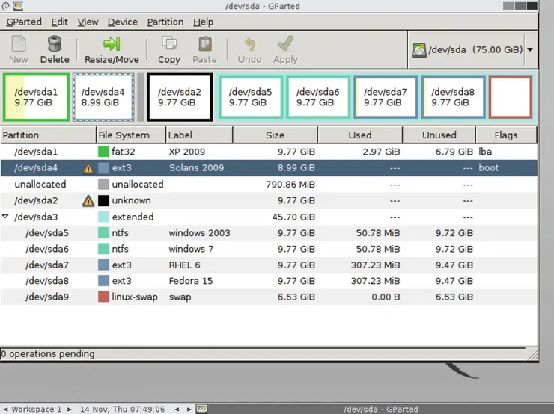The image size is (554, 414).
Task: Select the /dev/sda7 block in disk map
Action: (x=385, y=97)
